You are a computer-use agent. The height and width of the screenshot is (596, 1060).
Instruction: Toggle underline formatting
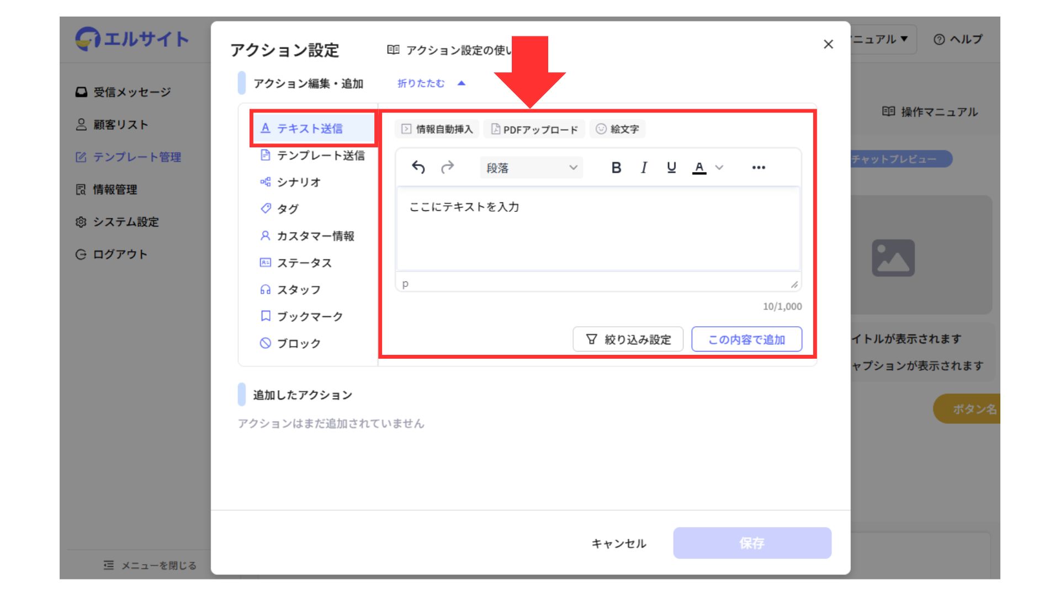[x=671, y=167]
